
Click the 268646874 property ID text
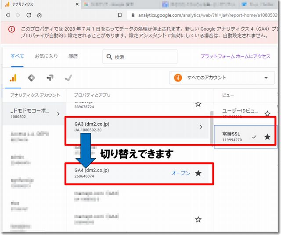pos(84,176)
